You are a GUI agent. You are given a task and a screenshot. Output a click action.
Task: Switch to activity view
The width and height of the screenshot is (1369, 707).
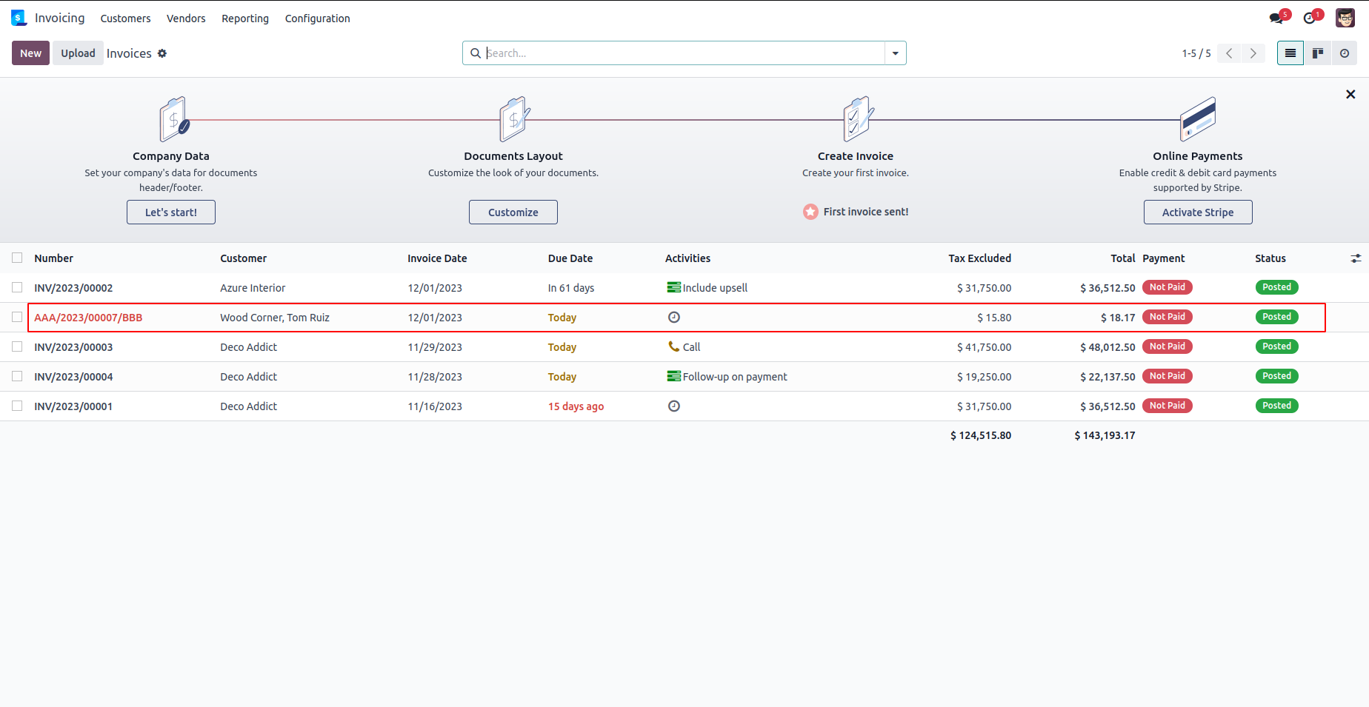(1344, 53)
